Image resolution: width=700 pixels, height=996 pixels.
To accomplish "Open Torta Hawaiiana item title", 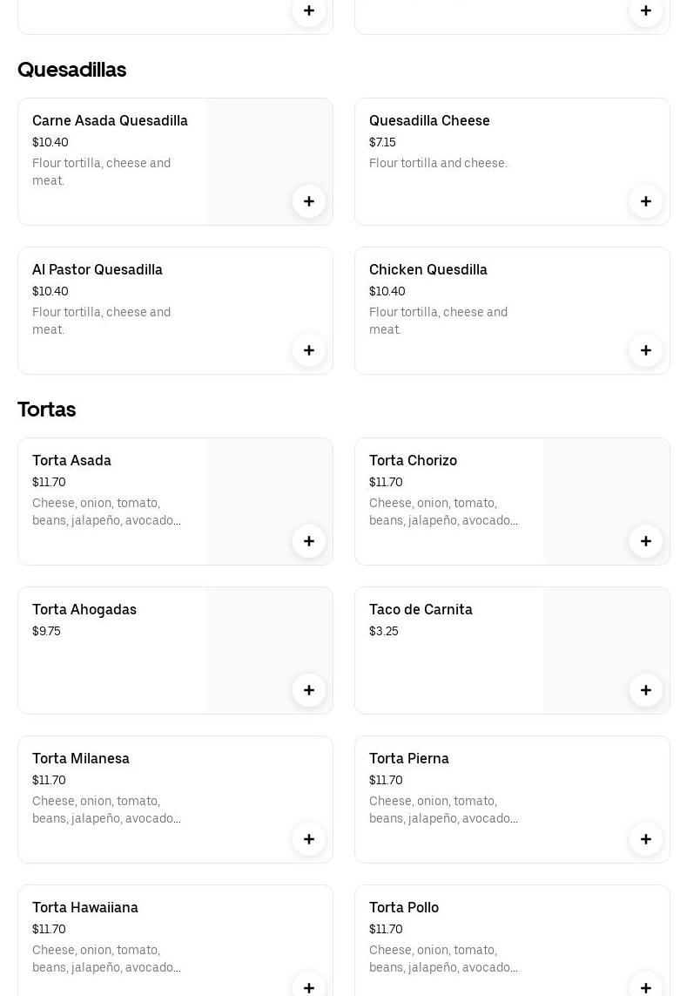I will [85, 907].
